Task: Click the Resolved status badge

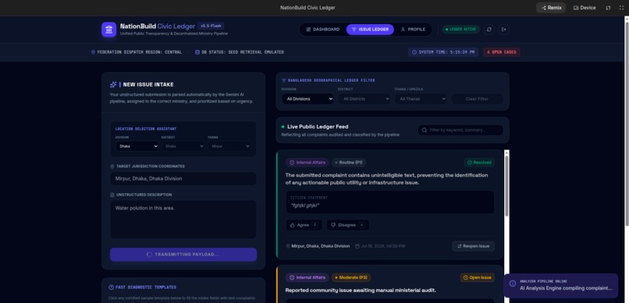Action: tap(479, 163)
